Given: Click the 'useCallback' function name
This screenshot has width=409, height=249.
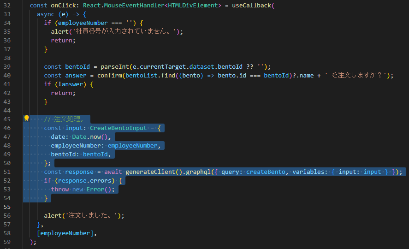Looking at the screenshot, I should click(x=251, y=6).
